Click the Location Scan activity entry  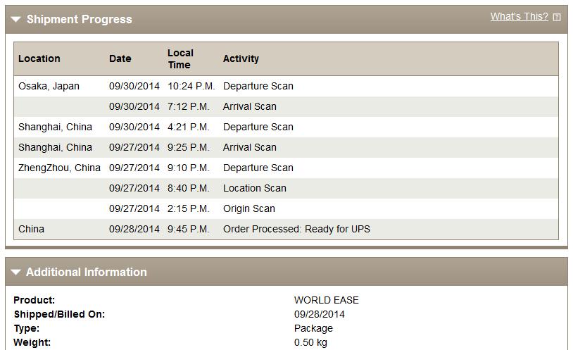(255, 188)
